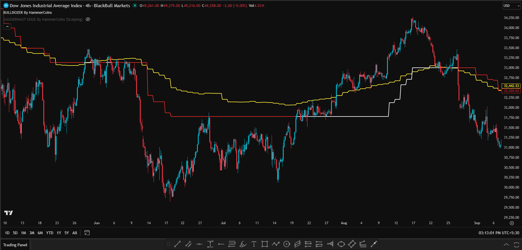
Task: Show the hidden JUGGERNAUT EDGE indicator
Action: 88,20
